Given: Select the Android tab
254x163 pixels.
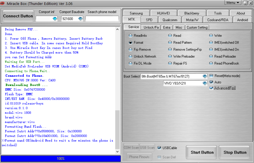Looking at the screenshot, I should point(242,20).
